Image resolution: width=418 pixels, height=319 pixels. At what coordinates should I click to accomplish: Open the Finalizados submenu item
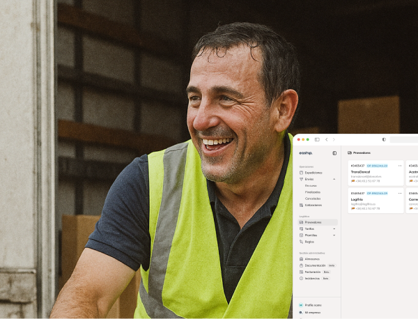312,192
